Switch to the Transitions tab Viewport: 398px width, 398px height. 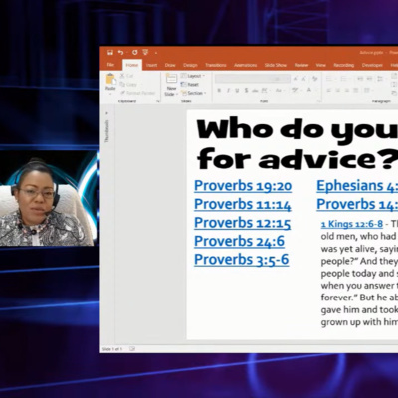pos(216,65)
